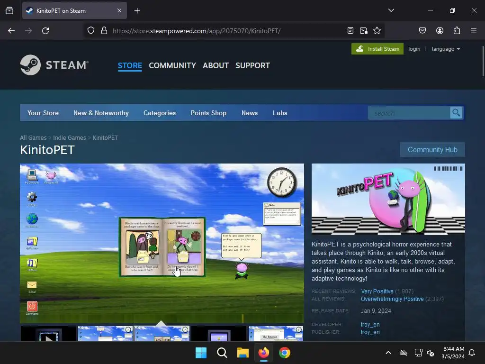Image resolution: width=485 pixels, height=364 pixels.
Task: Open the Categories menu
Action: pyautogui.click(x=160, y=113)
